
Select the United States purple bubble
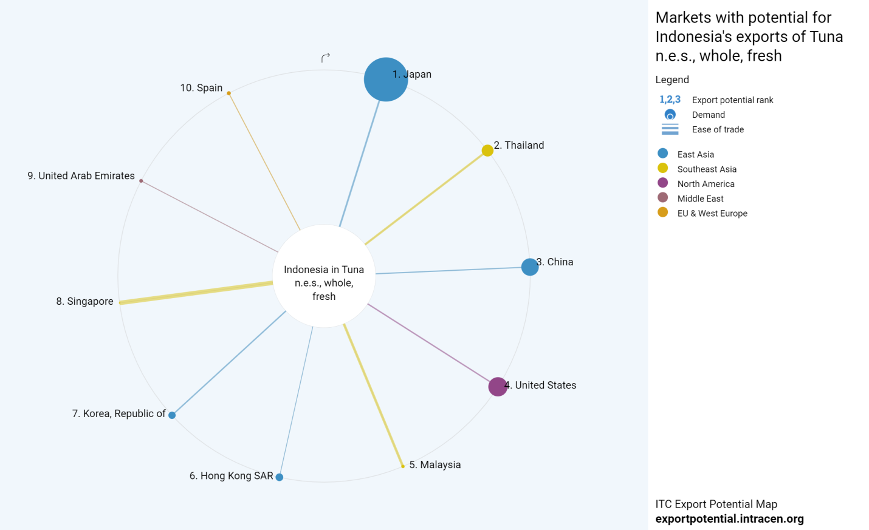(498, 386)
